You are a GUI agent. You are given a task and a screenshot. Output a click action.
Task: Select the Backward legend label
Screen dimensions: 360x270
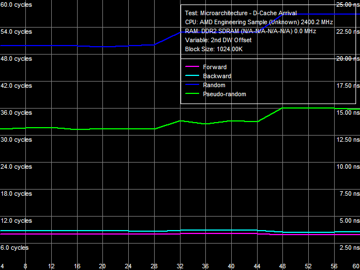[x=217, y=76]
